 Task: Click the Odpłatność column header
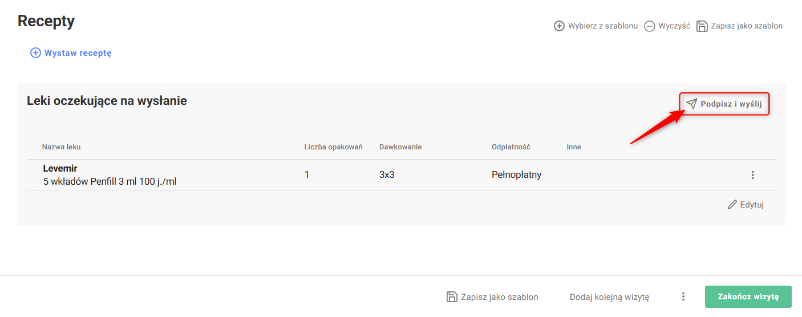511,147
